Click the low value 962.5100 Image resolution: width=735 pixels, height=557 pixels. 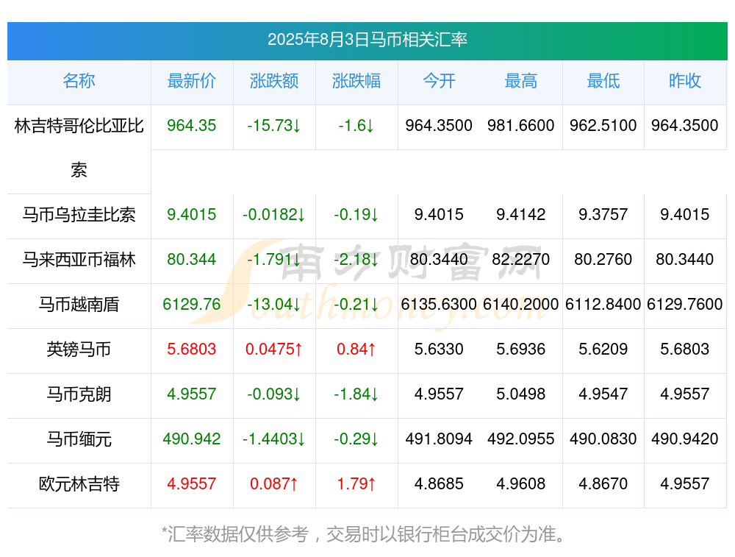point(603,126)
